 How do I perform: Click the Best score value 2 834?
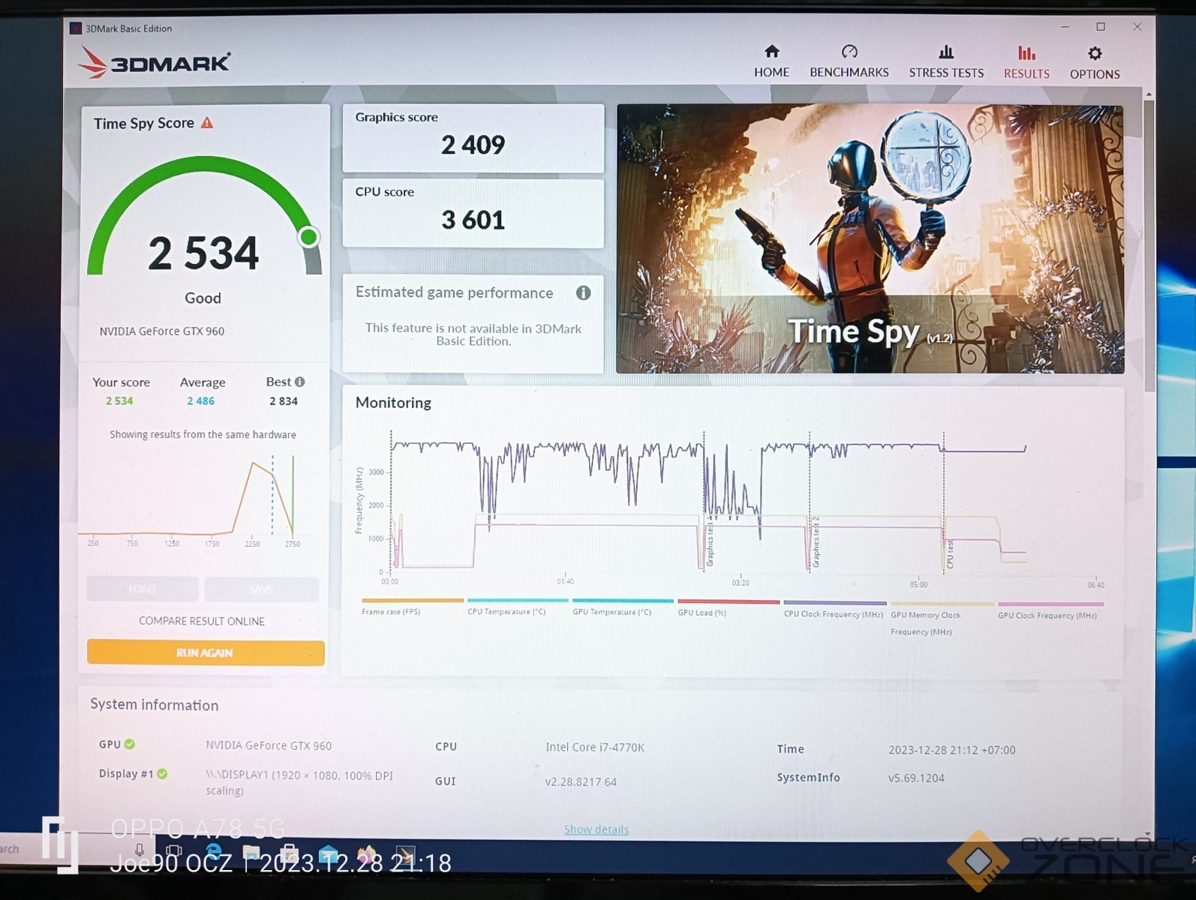(283, 400)
